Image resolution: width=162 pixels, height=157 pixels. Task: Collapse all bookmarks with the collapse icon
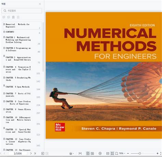[9, 17]
